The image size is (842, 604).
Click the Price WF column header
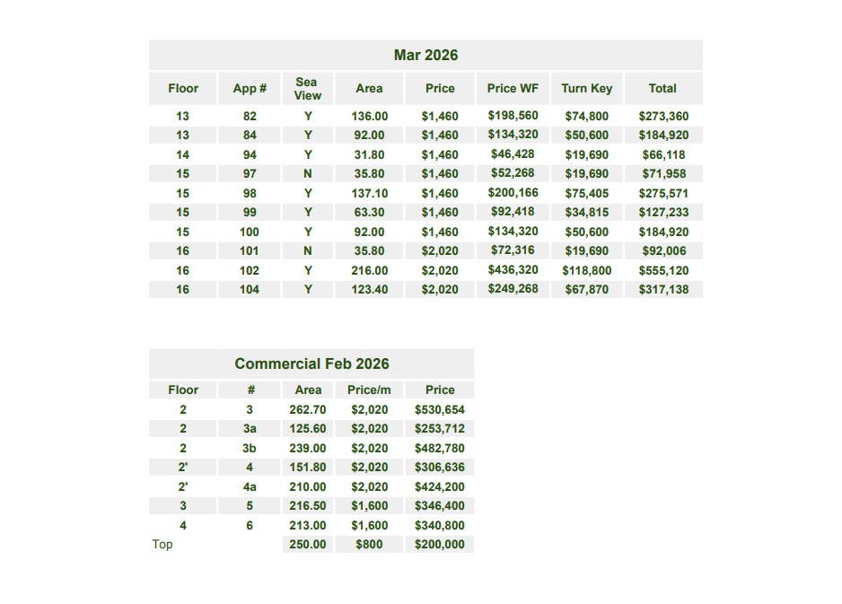coord(513,88)
